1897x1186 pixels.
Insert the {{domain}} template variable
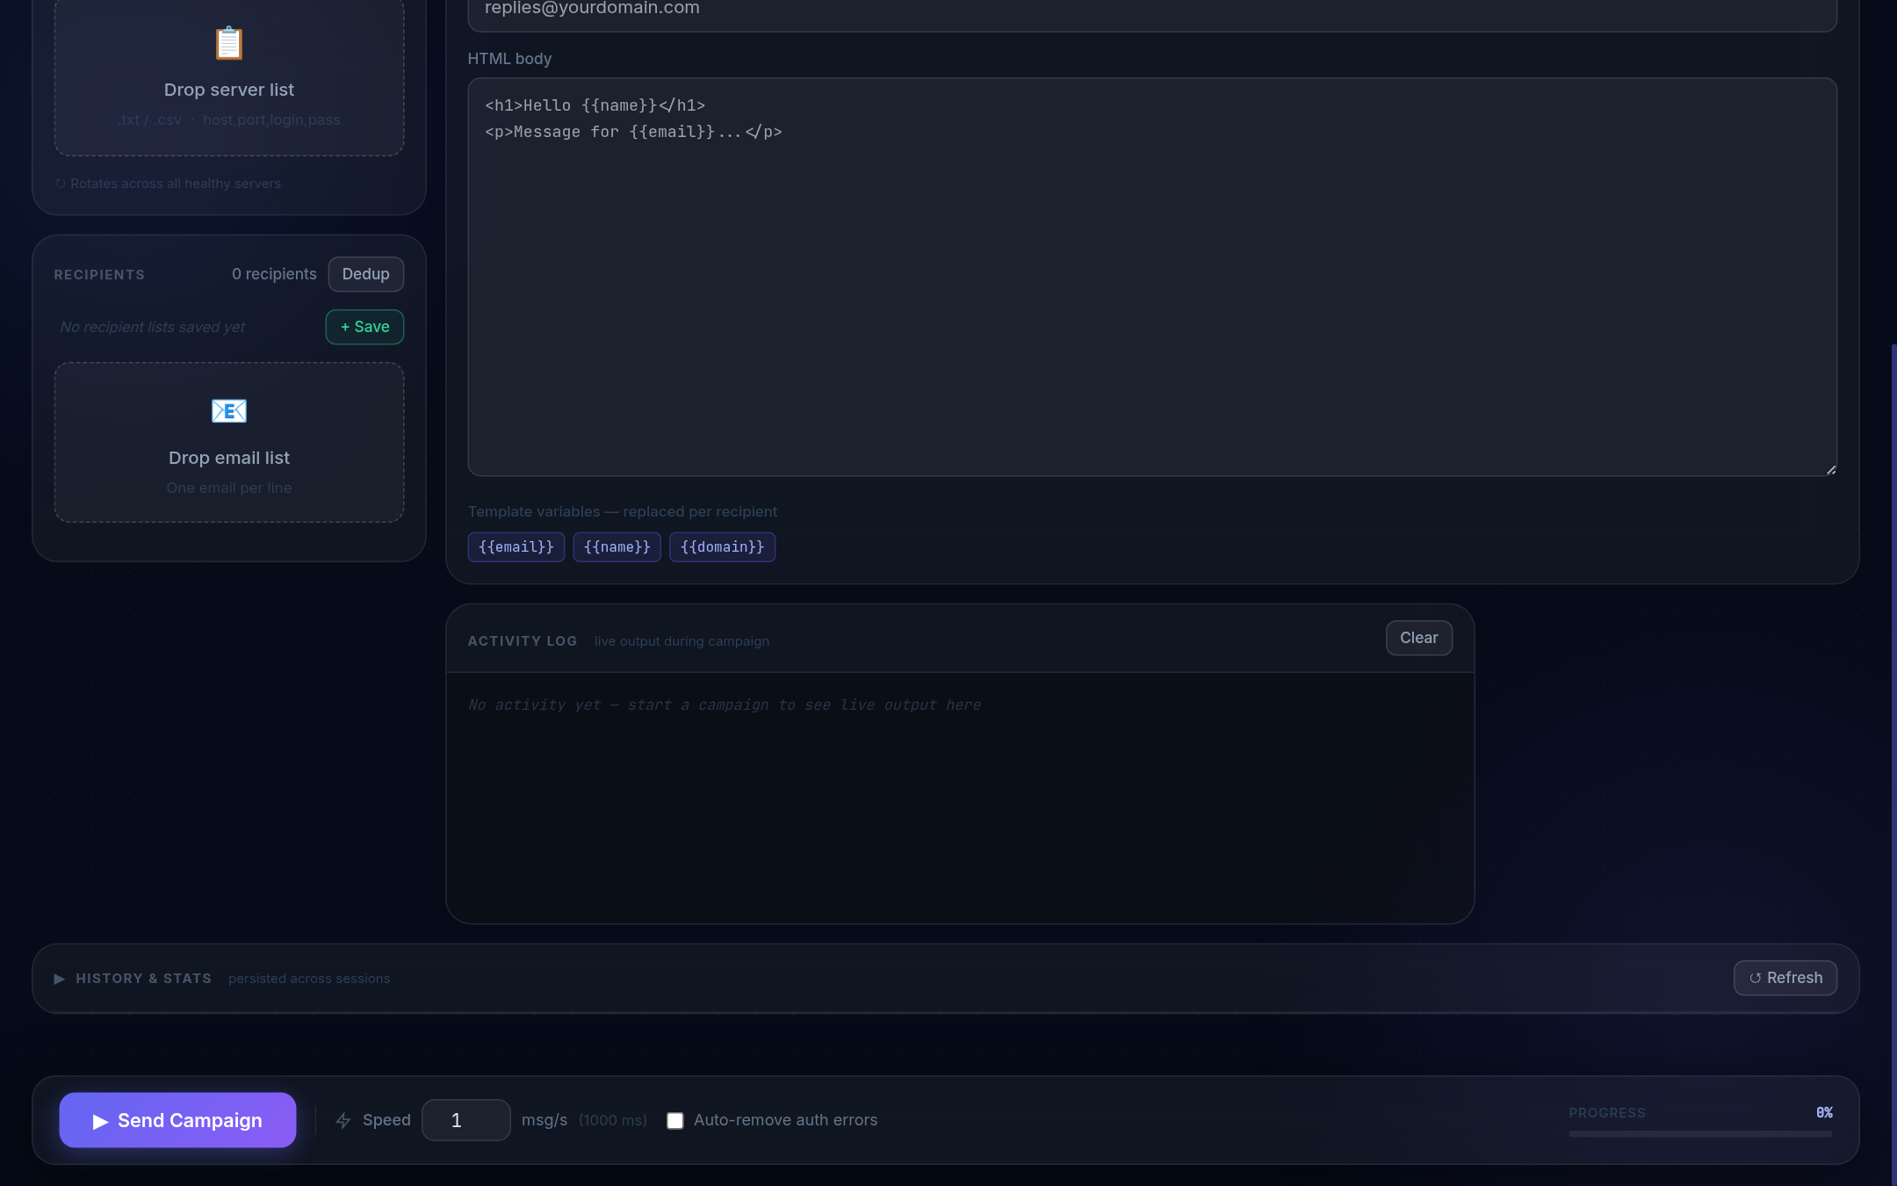[x=722, y=546]
